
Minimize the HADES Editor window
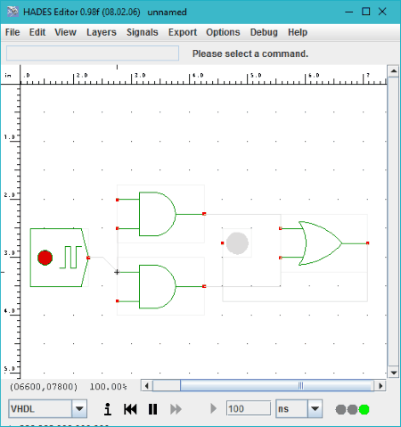(349, 12)
